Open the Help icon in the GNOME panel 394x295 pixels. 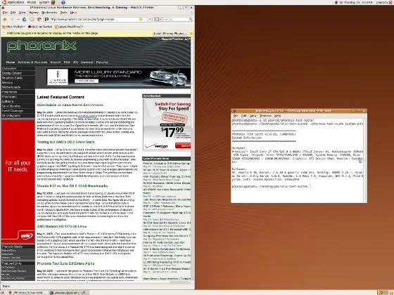pyautogui.click(x=63, y=2)
